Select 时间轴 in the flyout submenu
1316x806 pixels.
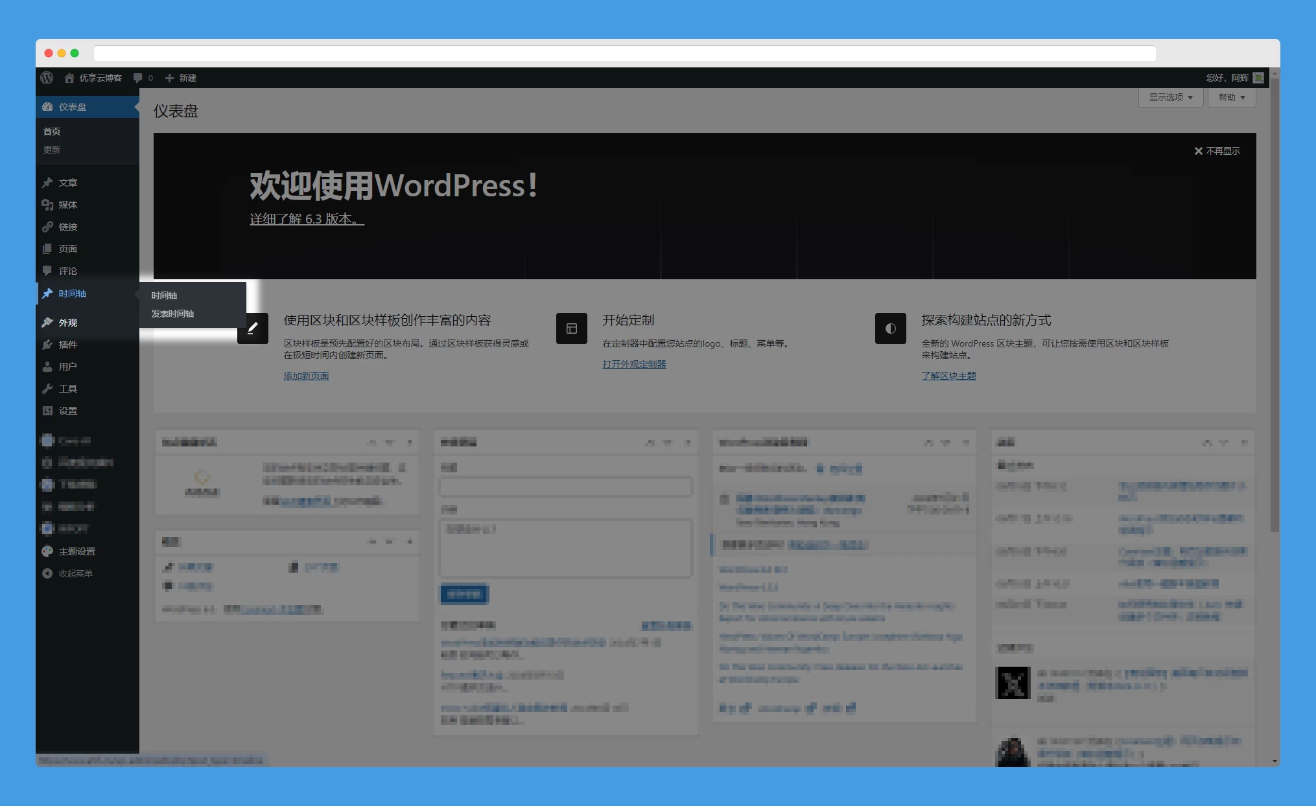164,295
